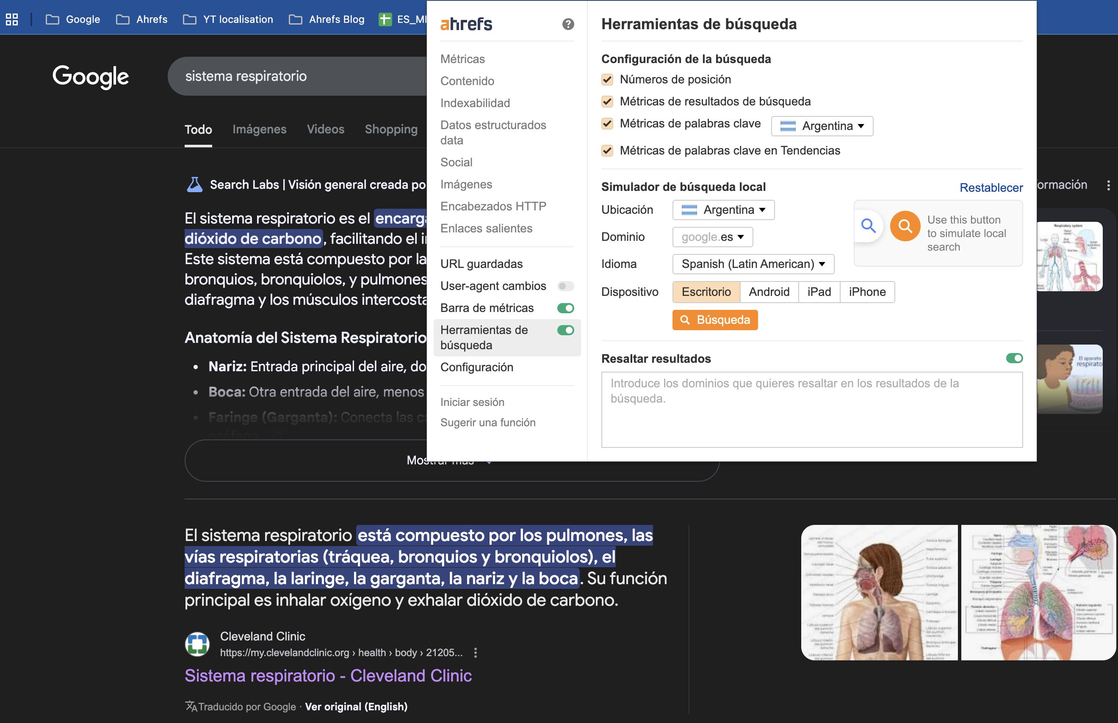Open Cleveland Clinic result three-dot menu
Screen dimensions: 1118x723
(475, 653)
